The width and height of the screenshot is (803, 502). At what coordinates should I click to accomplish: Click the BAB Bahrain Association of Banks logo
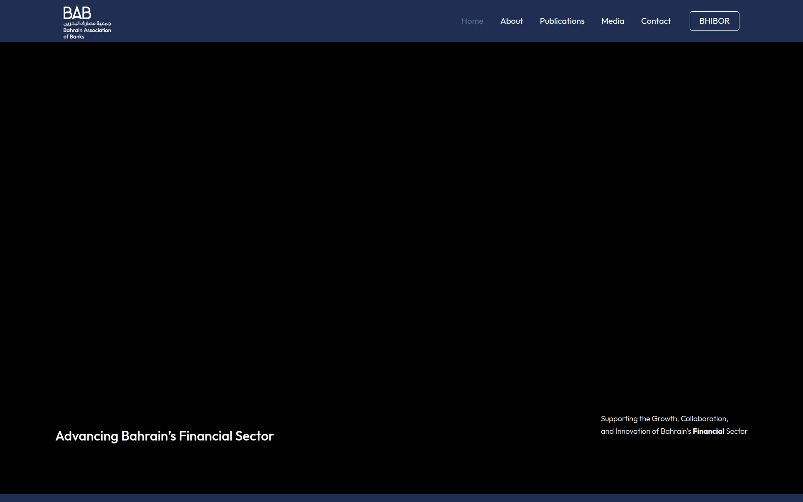pyautogui.click(x=87, y=23)
